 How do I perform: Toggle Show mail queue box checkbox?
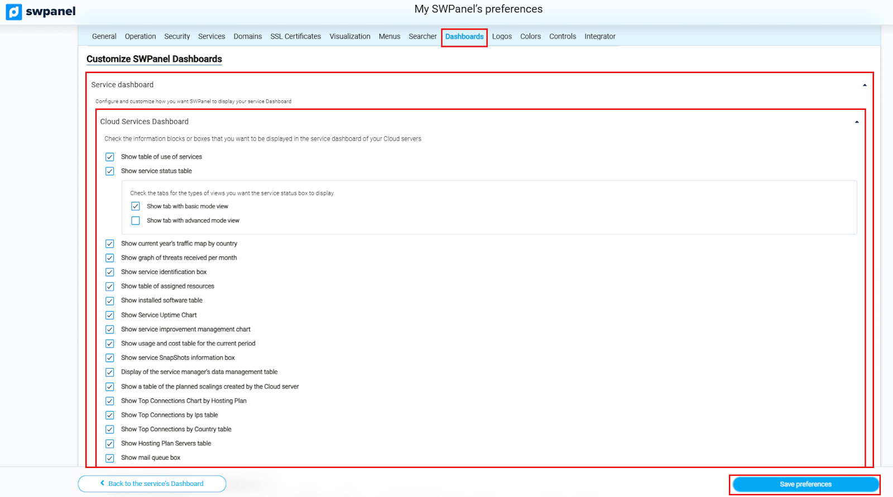pos(110,458)
